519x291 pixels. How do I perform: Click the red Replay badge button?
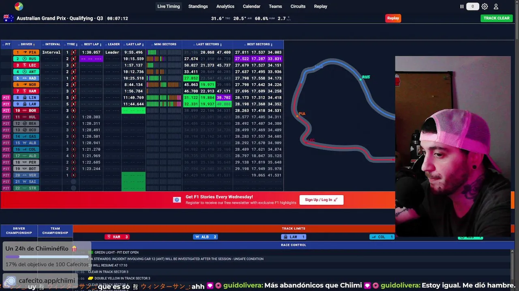coord(393,18)
